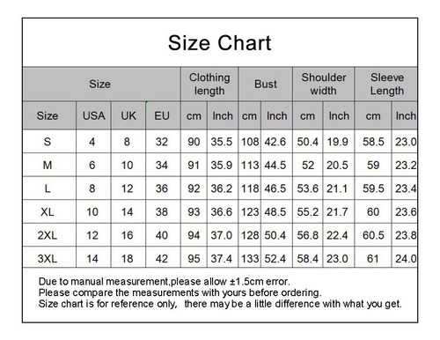Select the Clothing length column header
This screenshot has height=340, width=440.
(x=209, y=84)
